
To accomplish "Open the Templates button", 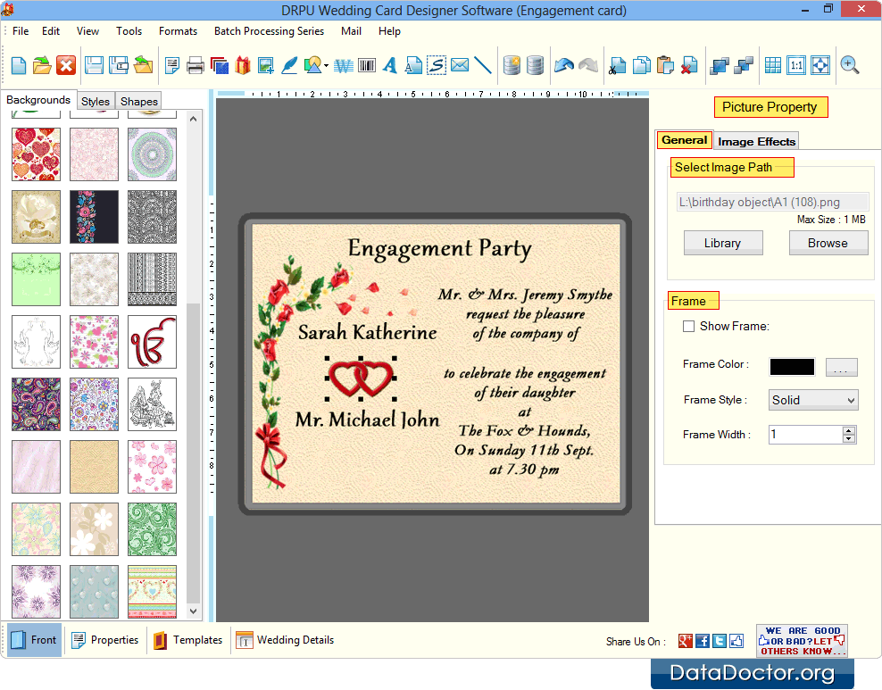I will (187, 640).
